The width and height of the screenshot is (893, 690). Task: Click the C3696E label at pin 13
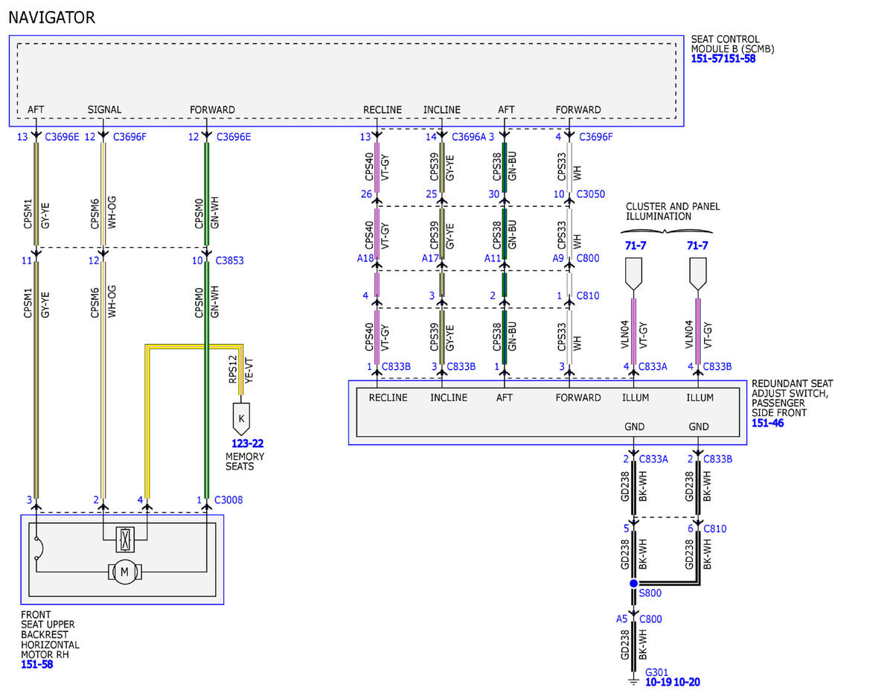(x=62, y=137)
